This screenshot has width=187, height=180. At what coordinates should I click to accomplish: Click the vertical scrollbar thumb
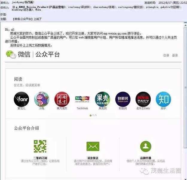(185, 87)
